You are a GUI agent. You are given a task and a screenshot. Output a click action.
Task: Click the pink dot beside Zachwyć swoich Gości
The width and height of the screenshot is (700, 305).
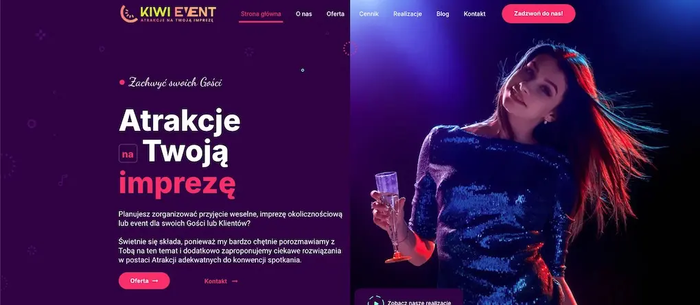coord(122,82)
